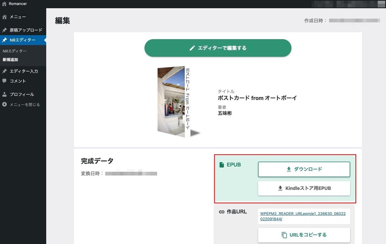Select 新規追加 under NRエディター
The image size is (386, 244).
(x=10, y=59)
